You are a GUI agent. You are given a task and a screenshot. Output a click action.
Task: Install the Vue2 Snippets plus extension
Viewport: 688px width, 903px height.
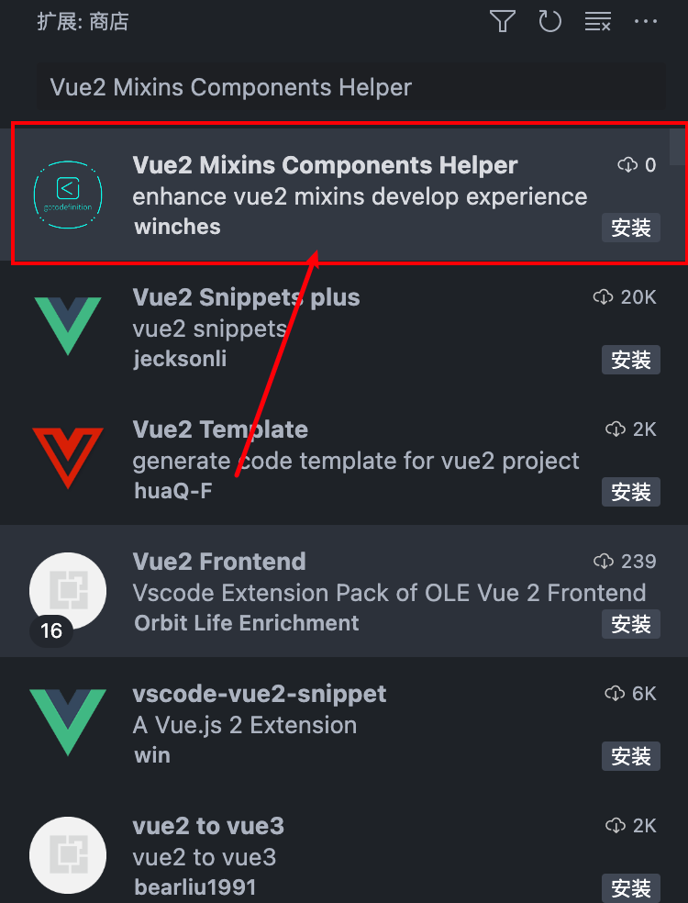pyautogui.click(x=631, y=360)
